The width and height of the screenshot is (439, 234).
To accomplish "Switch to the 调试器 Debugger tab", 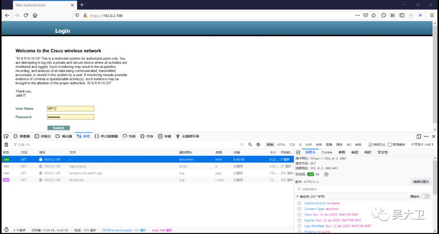I will 64,136.
